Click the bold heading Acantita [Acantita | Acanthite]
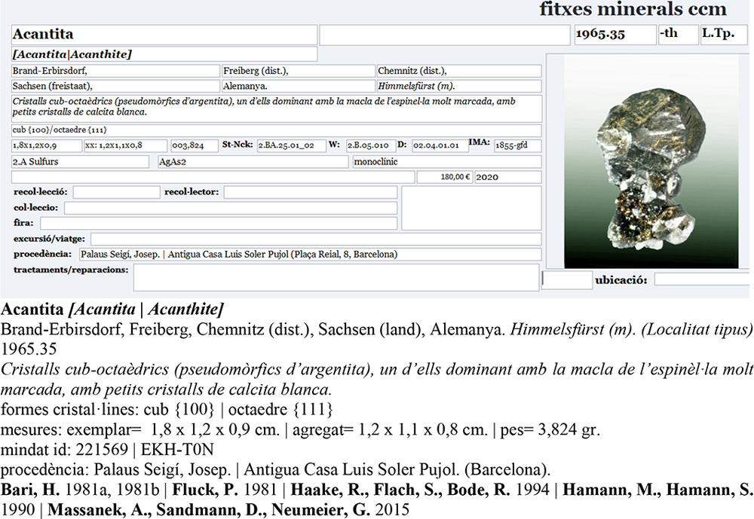This screenshot has width=754, height=519. click(112, 310)
